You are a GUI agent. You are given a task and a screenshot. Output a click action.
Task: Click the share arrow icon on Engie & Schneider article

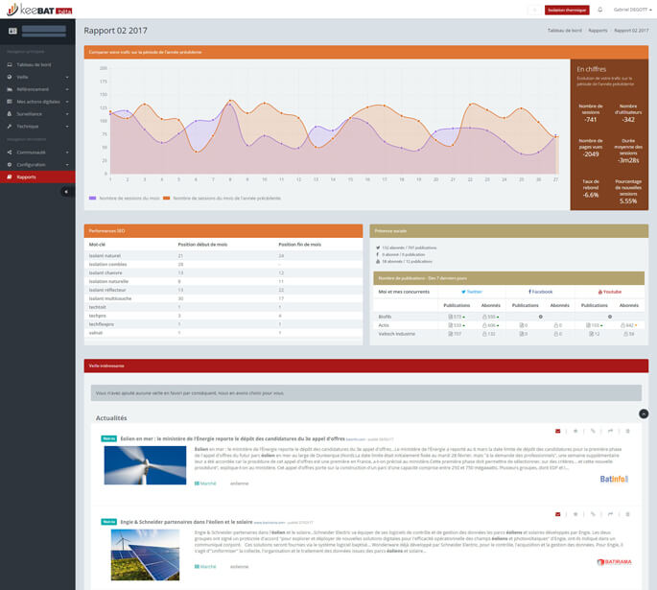[610, 514]
